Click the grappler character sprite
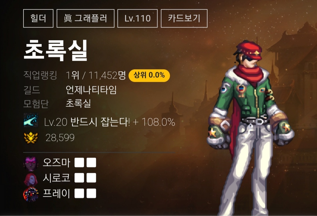 coord(250,127)
